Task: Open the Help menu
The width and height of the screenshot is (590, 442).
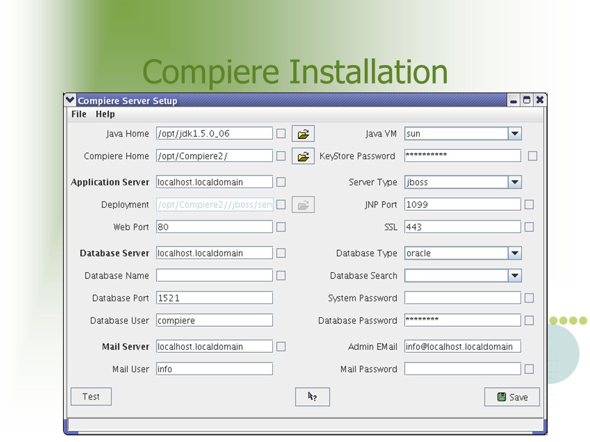Action: point(105,114)
